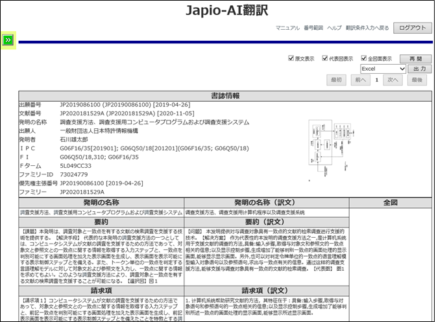436x322 pixels.
Task: Click the Japio-AI翻訳 page title
Action: pyautogui.click(x=226, y=10)
